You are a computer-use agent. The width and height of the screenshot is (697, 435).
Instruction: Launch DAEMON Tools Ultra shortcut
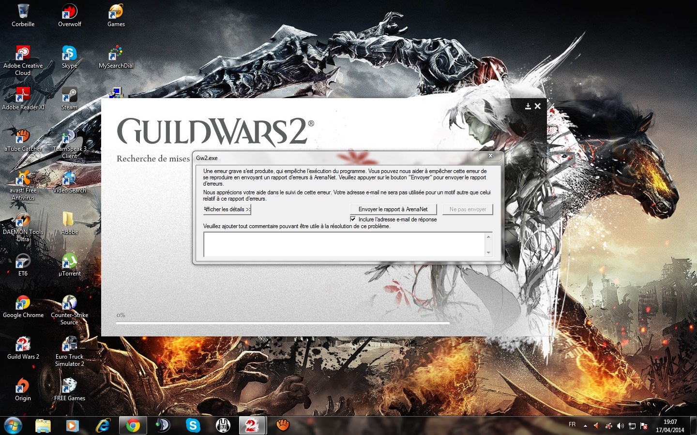click(x=23, y=227)
